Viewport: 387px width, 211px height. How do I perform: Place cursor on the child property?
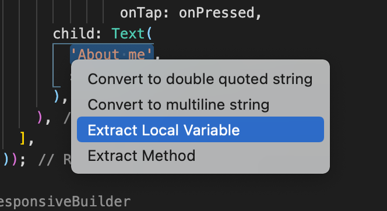coord(74,33)
